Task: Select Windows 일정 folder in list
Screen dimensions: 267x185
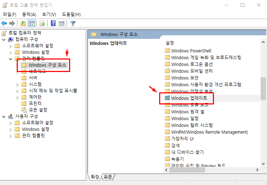Action: (x=185, y=118)
